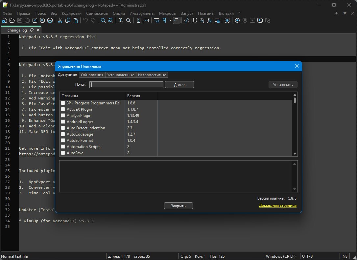
Task: Click the New file toolbar icon
Action: [4, 20]
